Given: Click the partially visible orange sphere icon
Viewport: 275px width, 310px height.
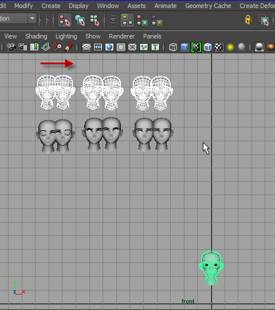Looking at the screenshot, I should pyautogui.click(x=271, y=47).
